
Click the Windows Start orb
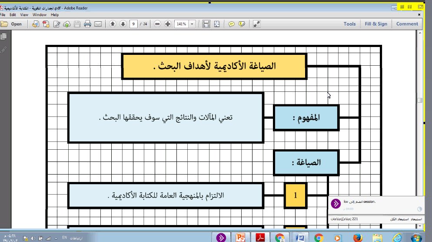[416, 237]
